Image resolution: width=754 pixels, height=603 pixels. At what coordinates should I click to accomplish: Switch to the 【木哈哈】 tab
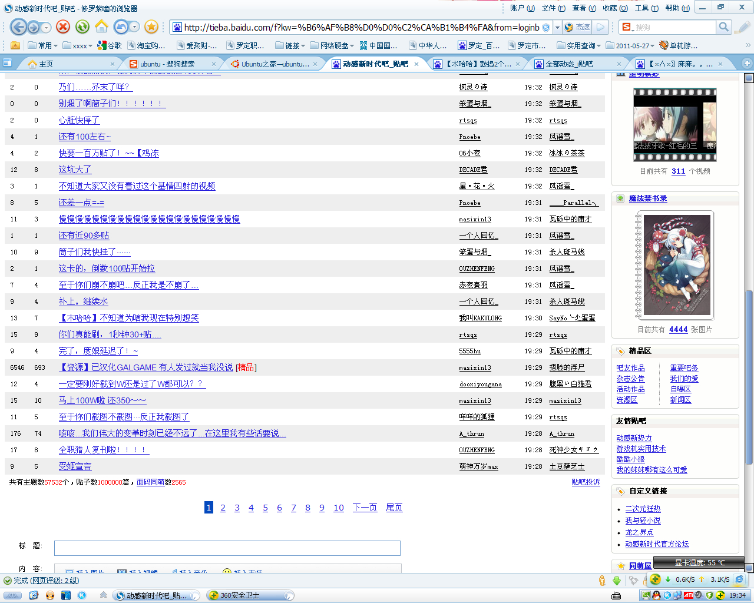[x=477, y=64]
